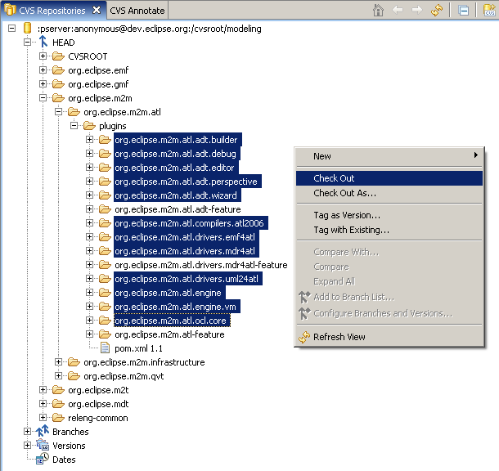Expand the org.eclipse.m2m.atl.adt.builder folder
Screen dimensions: 499x471
pos(89,140)
